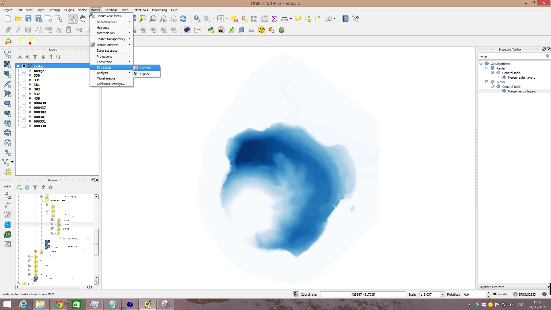Image resolution: width=551 pixels, height=310 pixels.
Task: Create a new project with the blank page icon
Action: coord(8,19)
